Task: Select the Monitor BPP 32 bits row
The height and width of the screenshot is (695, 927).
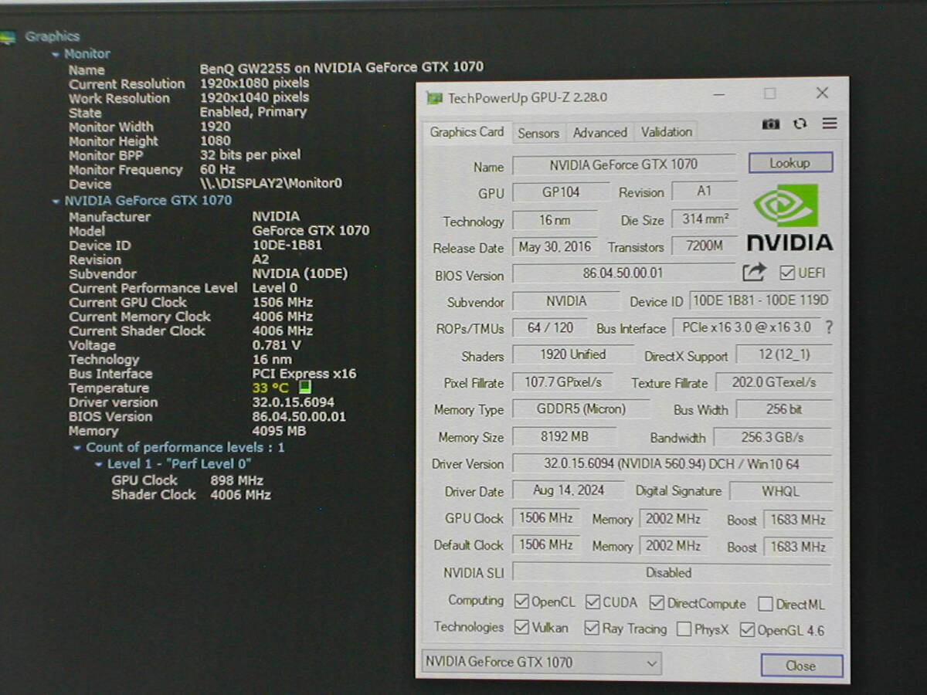Action: [x=185, y=155]
